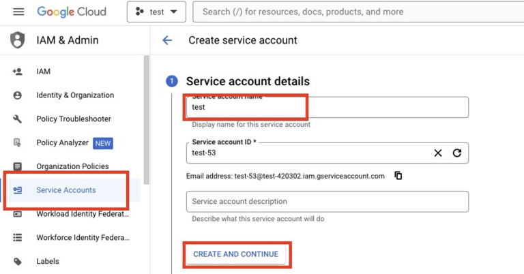This screenshot has height=274, width=524.
Task: Select Identity & Organization menu item
Action: pyautogui.click(x=74, y=95)
